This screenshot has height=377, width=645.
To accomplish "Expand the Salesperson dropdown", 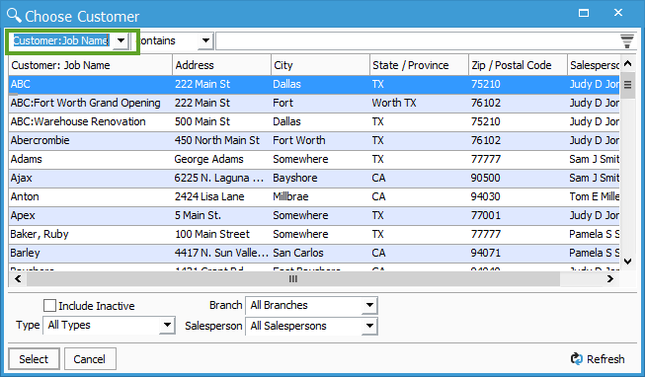I will click(x=369, y=326).
